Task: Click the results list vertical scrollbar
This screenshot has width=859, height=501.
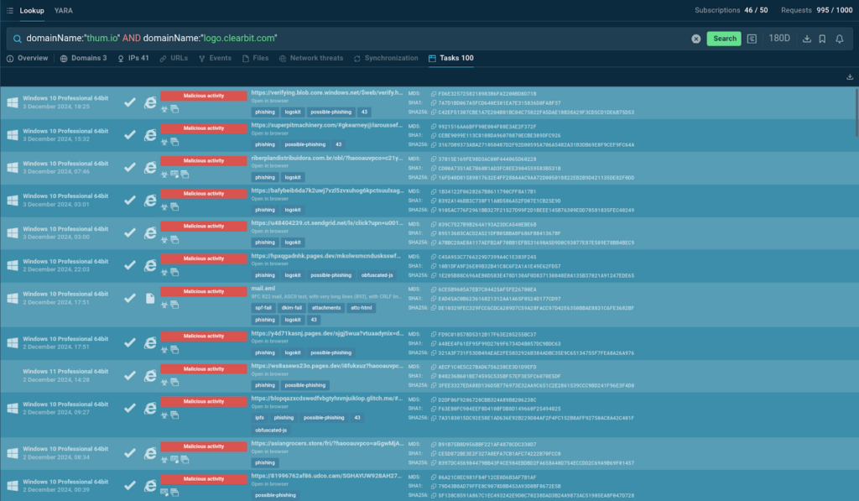Action: coord(856,109)
